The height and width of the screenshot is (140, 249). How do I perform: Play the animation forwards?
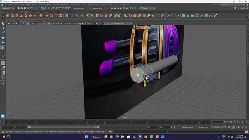coord(237,122)
